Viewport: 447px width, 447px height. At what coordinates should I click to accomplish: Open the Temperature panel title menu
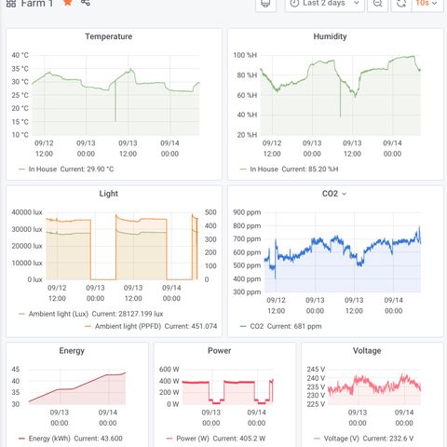tap(109, 36)
